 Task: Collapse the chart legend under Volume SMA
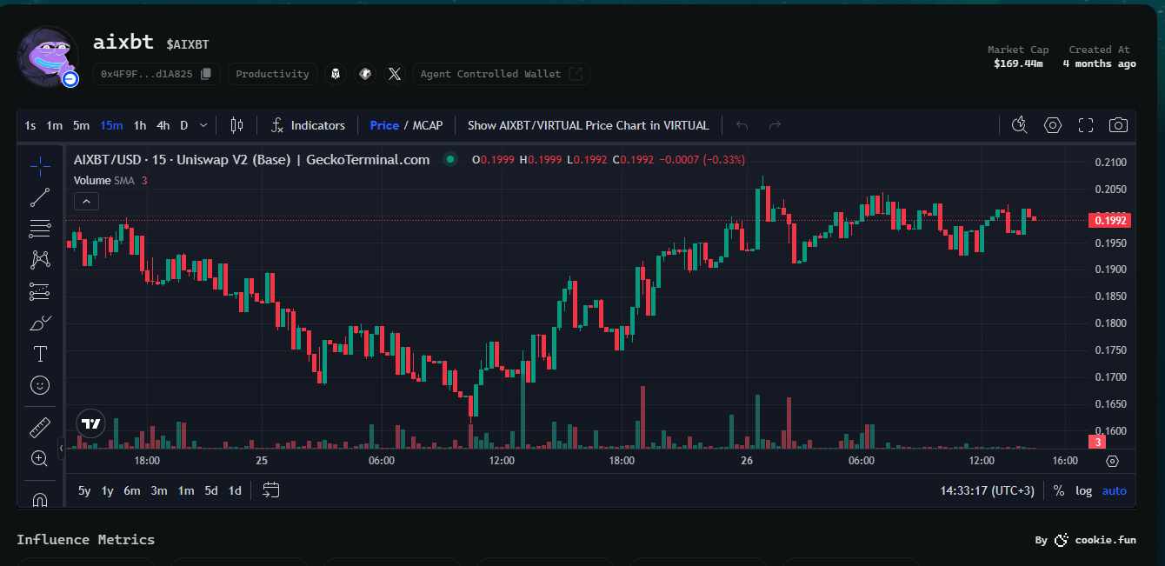point(86,202)
